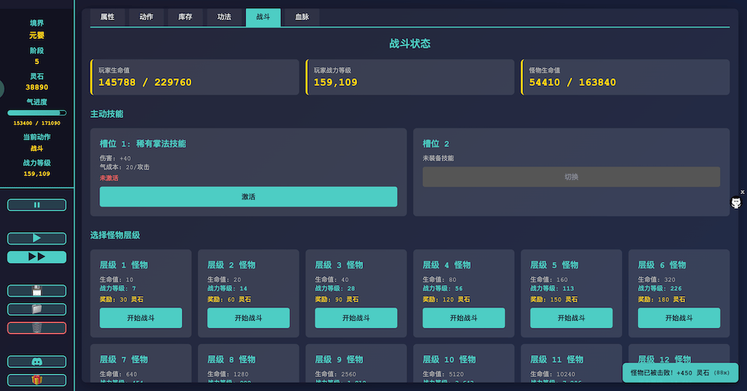Click the 气进度 progress bar

point(37,113)
